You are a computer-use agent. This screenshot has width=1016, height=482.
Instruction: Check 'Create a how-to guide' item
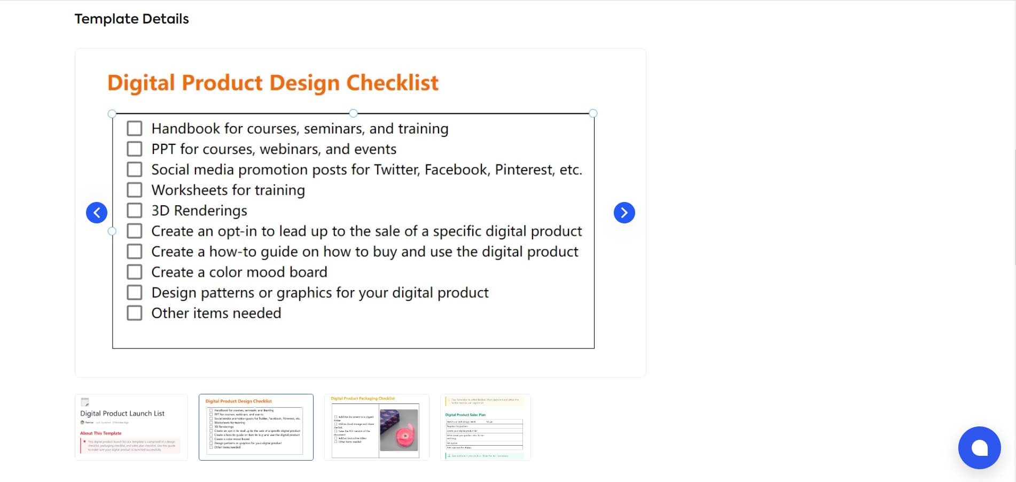[x=134, y=251]
